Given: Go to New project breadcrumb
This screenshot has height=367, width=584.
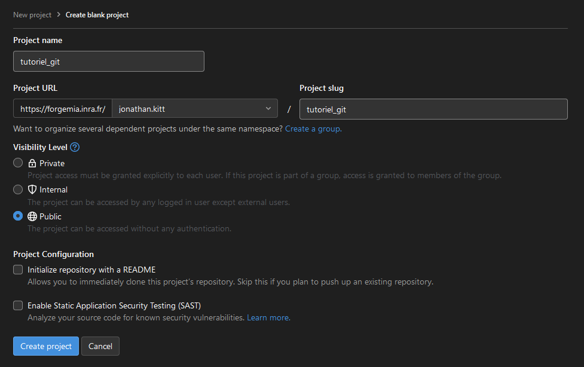Looking at the screenshot, I should 32,15.
